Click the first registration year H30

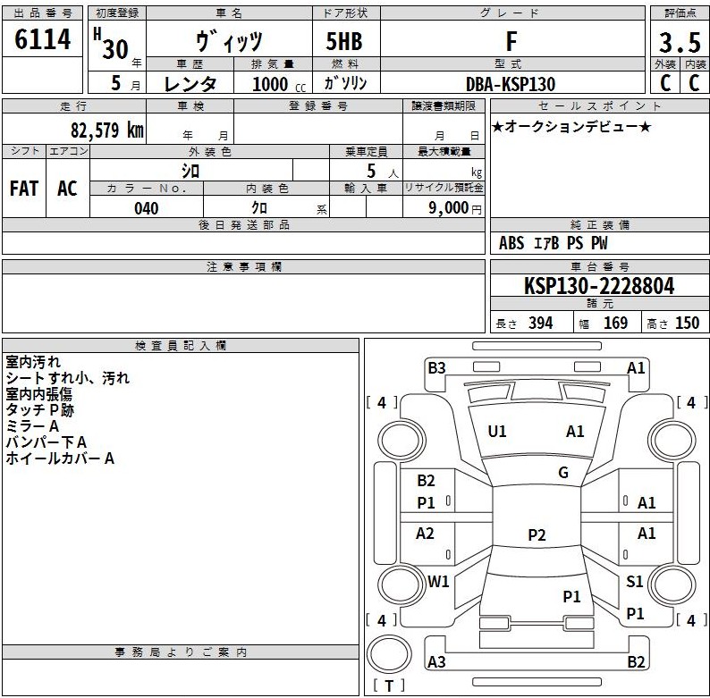point(111,44)
